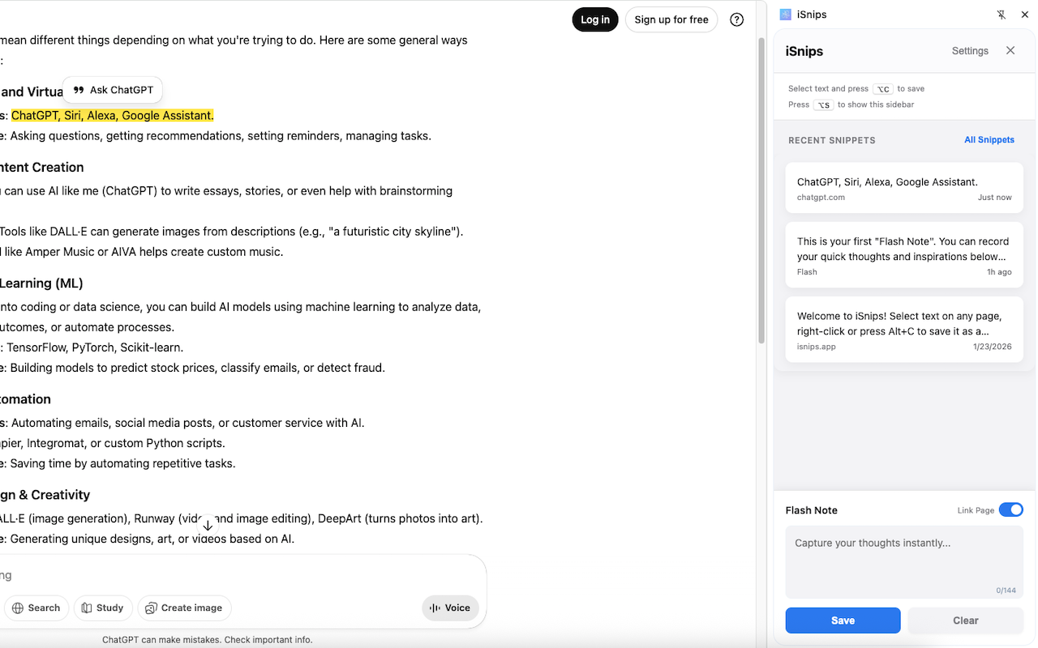Click the unpin extension icon
The height and width of the screenshot is (648, 1038).
tap(1002, 14)
